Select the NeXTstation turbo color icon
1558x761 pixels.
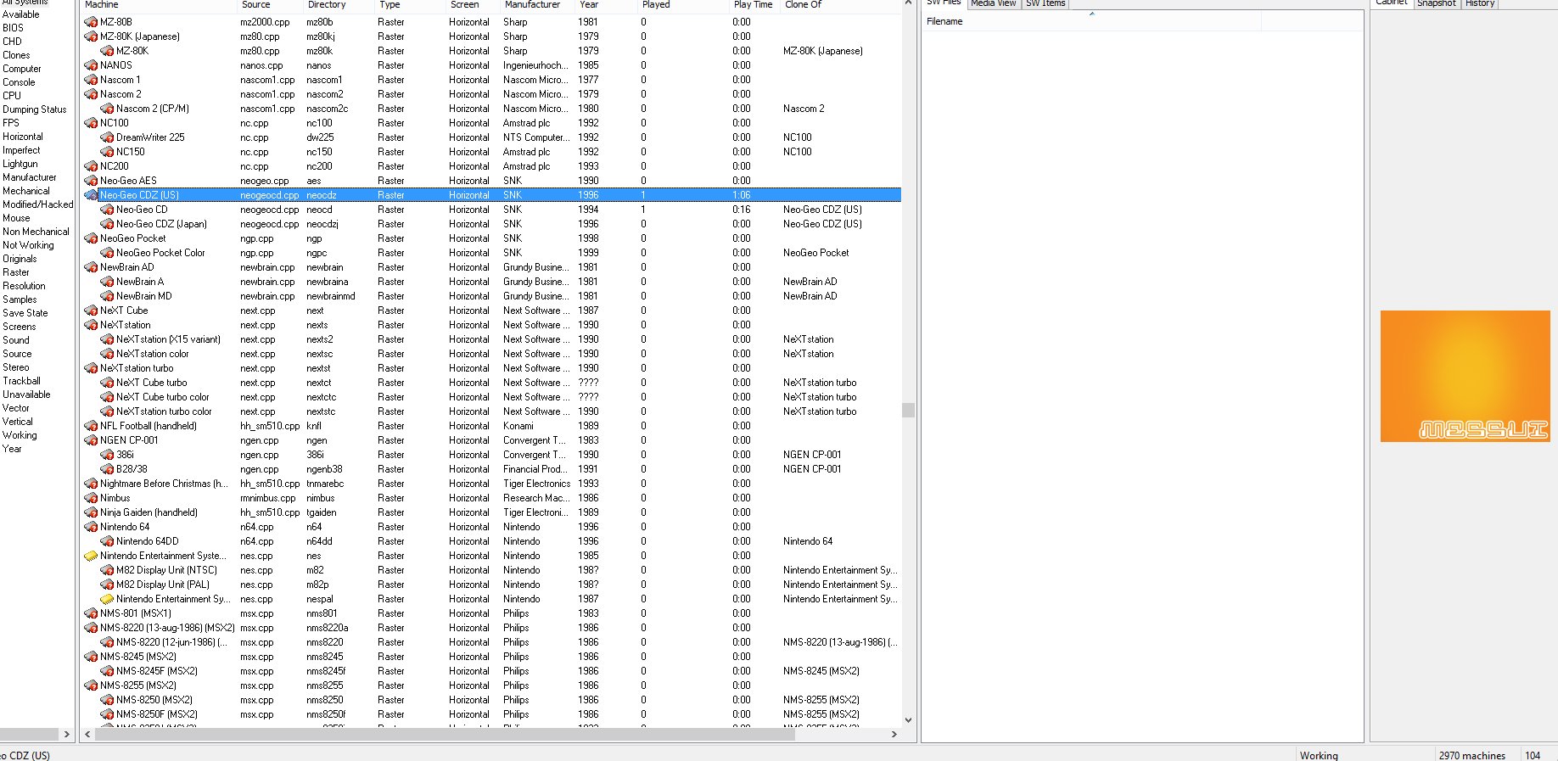pyautogui.click(x=107, y=411)
